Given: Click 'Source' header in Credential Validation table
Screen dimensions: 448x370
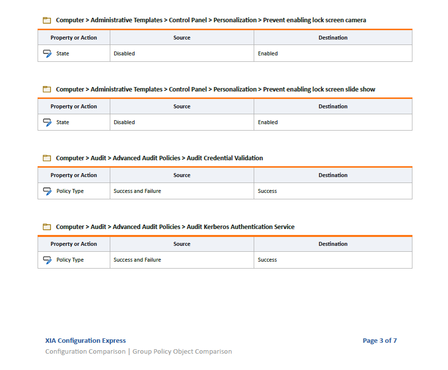Looking at the screenshot, I should 181,175.
